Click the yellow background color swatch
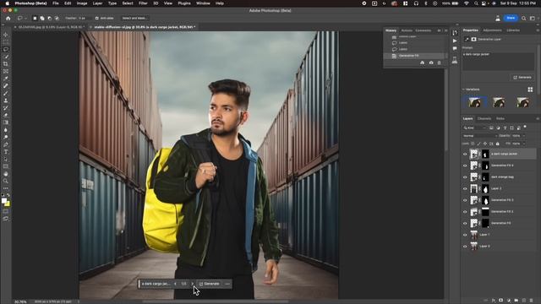This screenshot has width=541, height=304. tap(8, 204)
